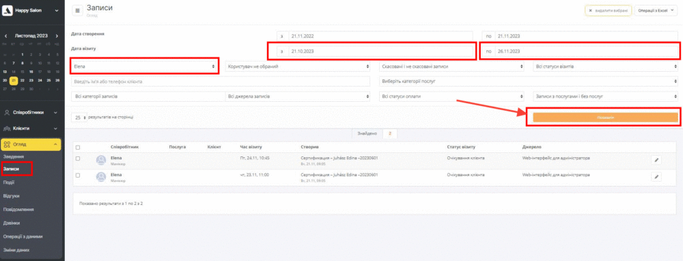Open the hamburger menu icon next to Записи
Viewport: 683px width, 261px height.
78,11
